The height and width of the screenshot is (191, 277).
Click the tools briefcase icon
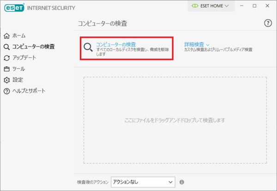pos(7,69)
